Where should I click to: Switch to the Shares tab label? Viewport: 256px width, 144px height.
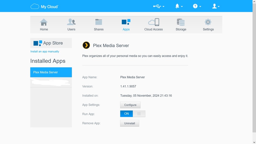coord(99,29)
